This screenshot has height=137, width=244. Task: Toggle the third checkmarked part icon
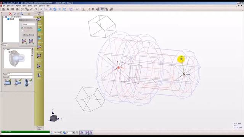(28, 83)
